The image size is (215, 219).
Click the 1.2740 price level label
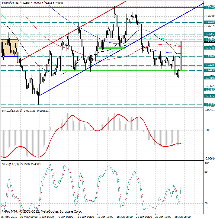(x=209, y=7)
